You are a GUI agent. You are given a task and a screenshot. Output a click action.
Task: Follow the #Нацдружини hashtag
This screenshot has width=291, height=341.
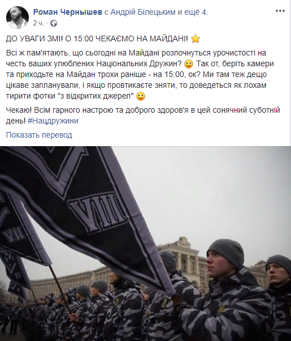click(53, 121)
